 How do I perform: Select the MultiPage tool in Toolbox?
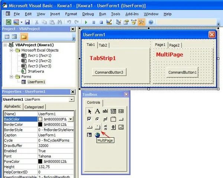click(97, 127)
